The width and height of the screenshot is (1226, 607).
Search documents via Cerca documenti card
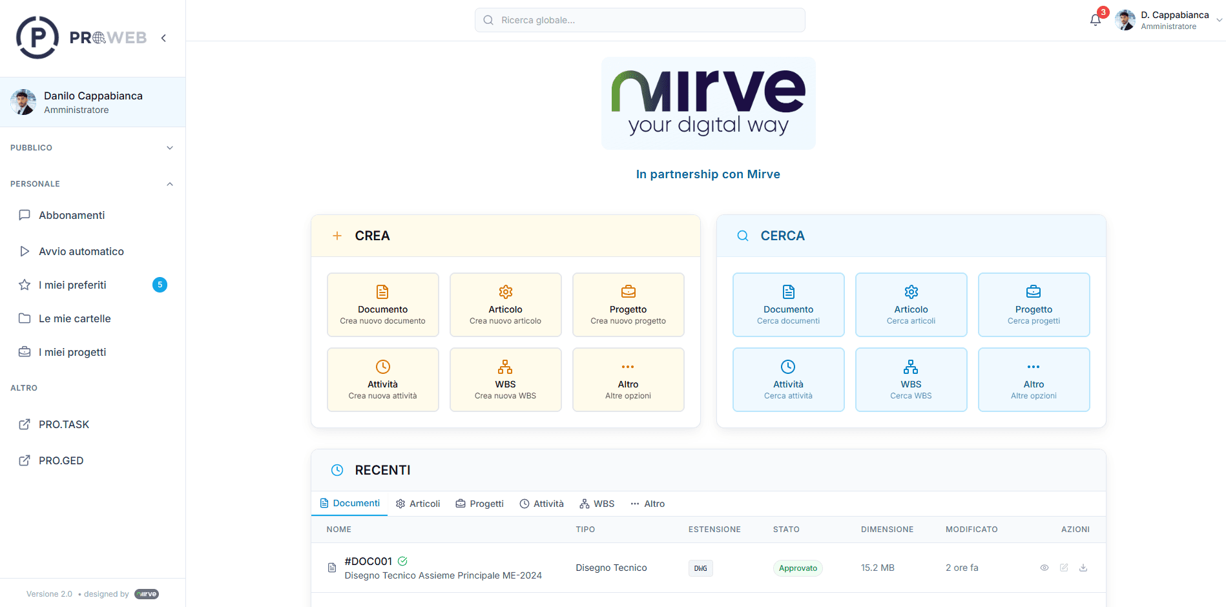(x=789, y=305)
